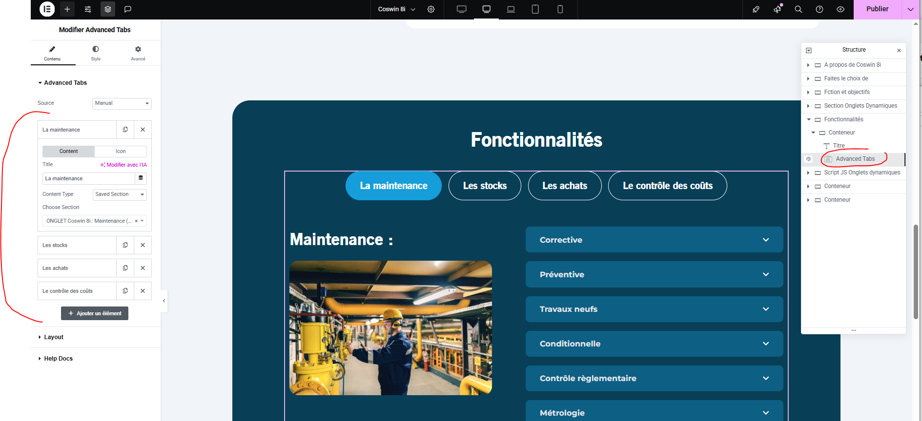Open What's New megaphone notifications
Image resolution: width=922 pixels, height=421 pixels.
click(777, 9)
